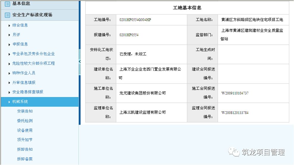Expand the arrow beside 专业承包及劳务分包企业
294x165 pixels.
click(x=9, y=54)
